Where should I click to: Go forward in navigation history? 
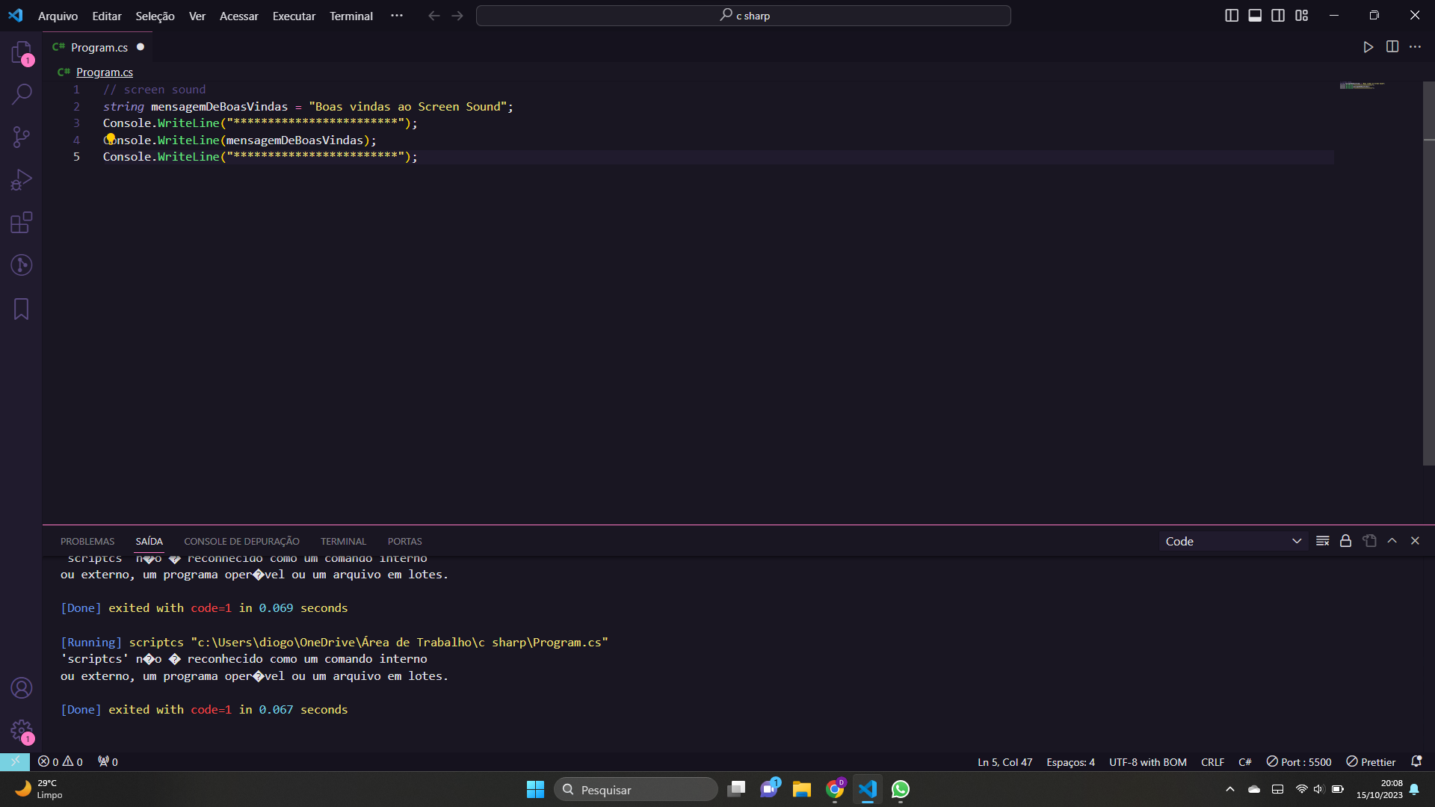(457, 16)
